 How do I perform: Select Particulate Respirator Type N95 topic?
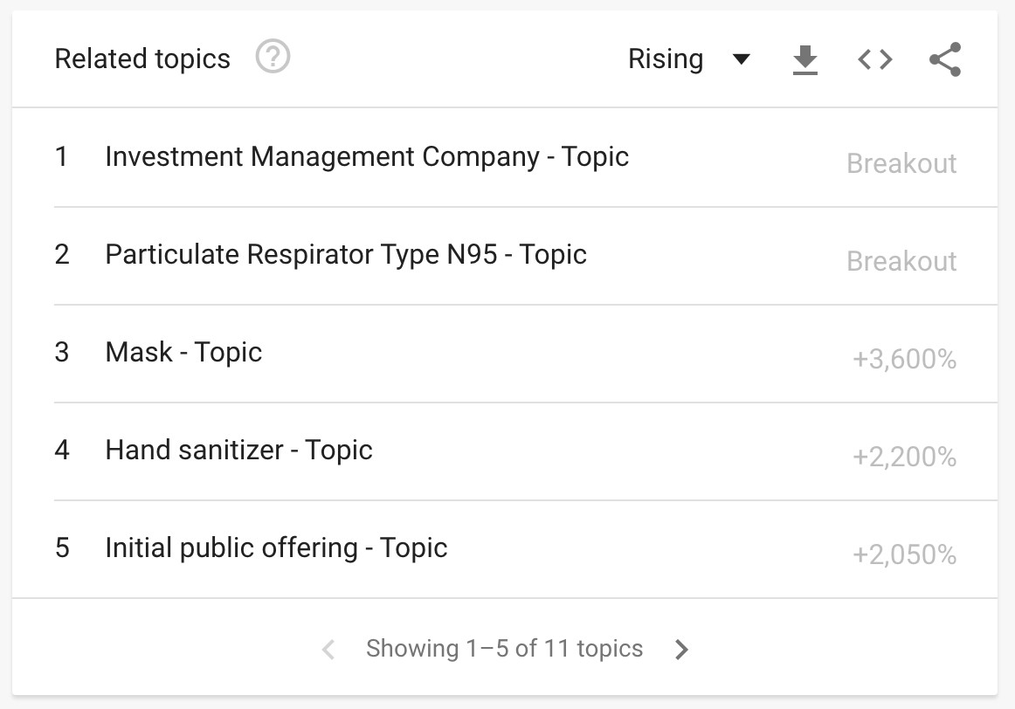(x=346, y=255)
